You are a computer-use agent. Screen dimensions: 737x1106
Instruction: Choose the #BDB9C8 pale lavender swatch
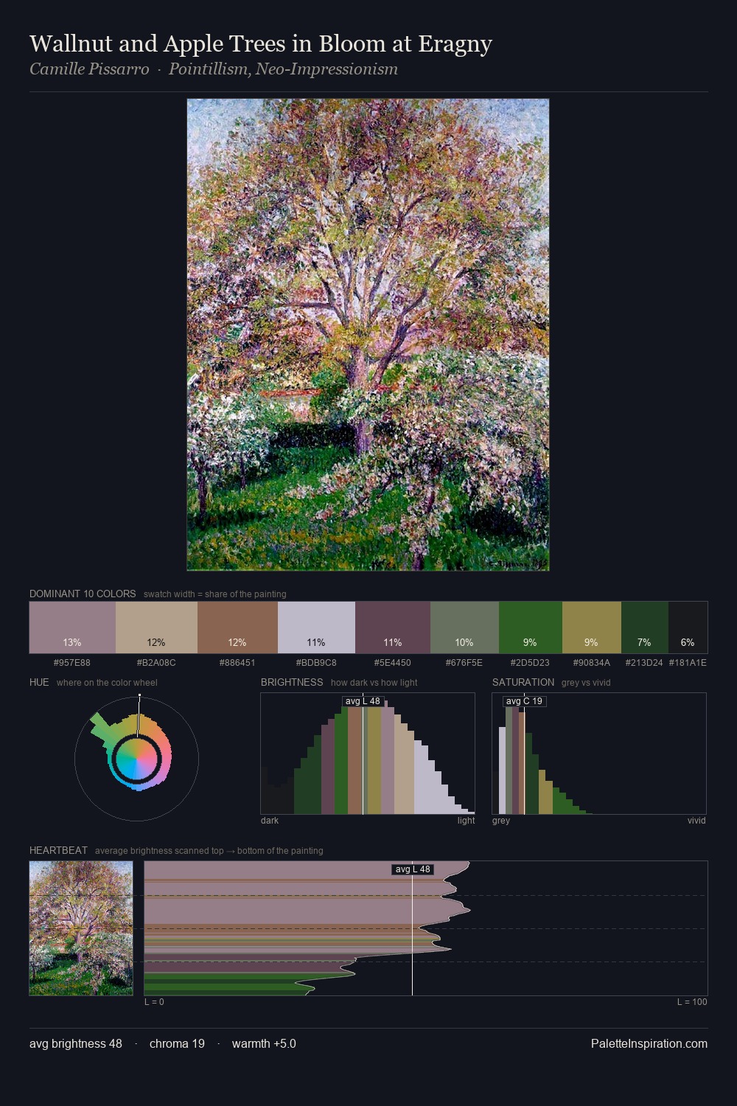tap(316, 627)
